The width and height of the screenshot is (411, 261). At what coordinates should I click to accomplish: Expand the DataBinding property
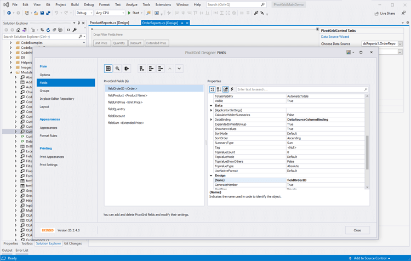coord(211,120)
